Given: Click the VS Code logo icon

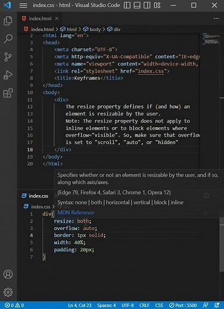Looking at the screenshot, I should (7, 5).
